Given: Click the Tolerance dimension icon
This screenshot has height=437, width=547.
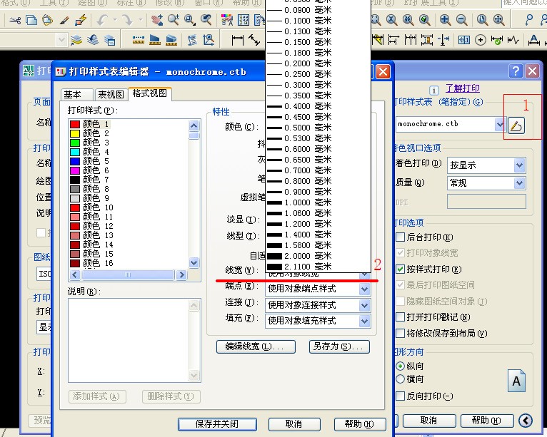Looking at the screenshot, I should [464, 41].
